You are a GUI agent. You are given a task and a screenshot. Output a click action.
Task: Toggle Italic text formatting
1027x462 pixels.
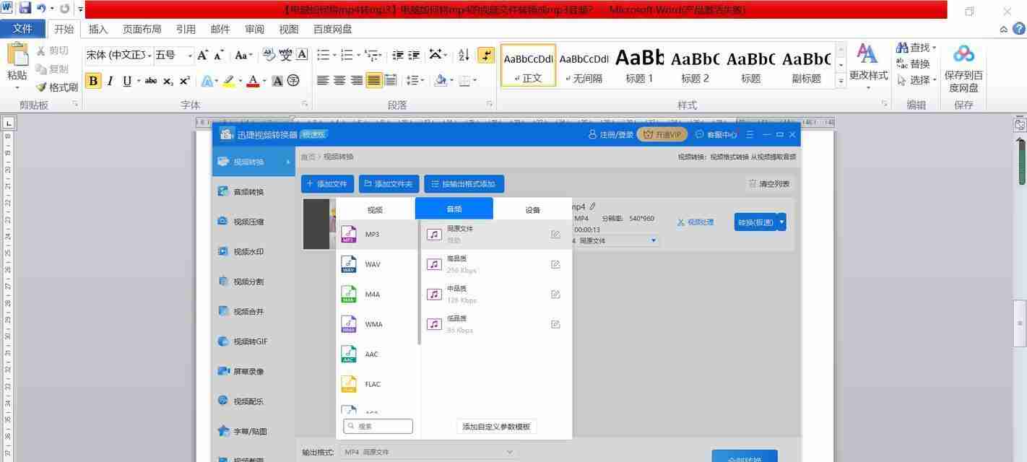(110, 81)
